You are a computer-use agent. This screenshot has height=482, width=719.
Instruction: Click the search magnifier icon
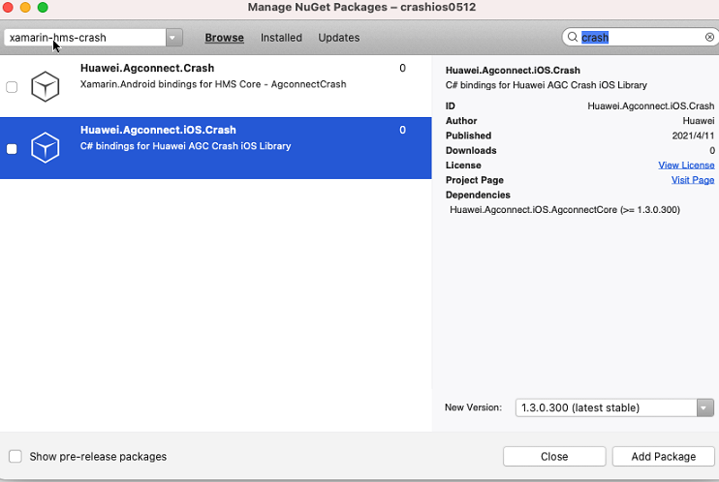click(572, 38)
